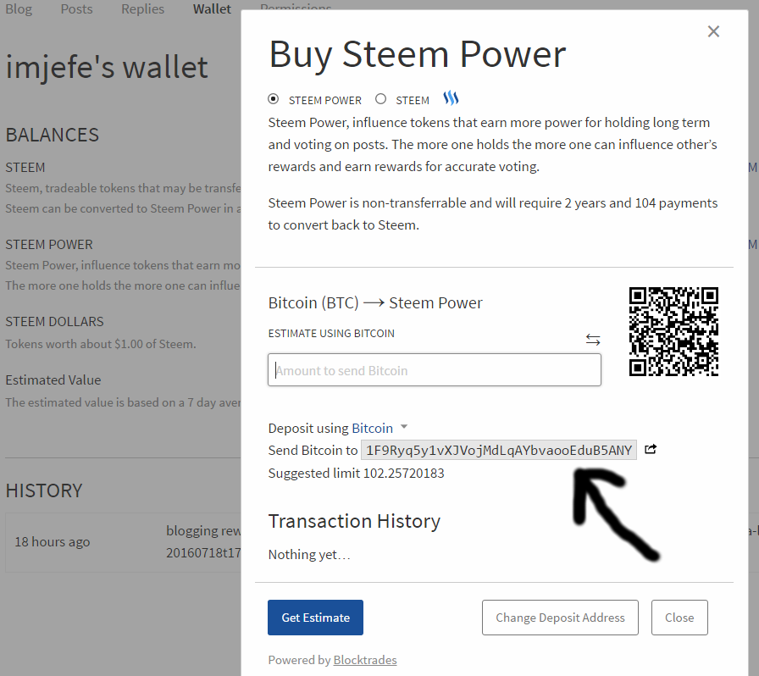This screenshot has height=676, width=759.
Task: Close the dialog with the X icon
Action: click(x=713, y=31)
